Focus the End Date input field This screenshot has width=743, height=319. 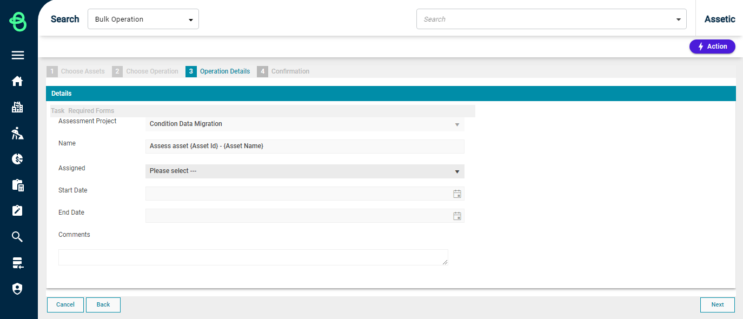[x=298, y=216]
